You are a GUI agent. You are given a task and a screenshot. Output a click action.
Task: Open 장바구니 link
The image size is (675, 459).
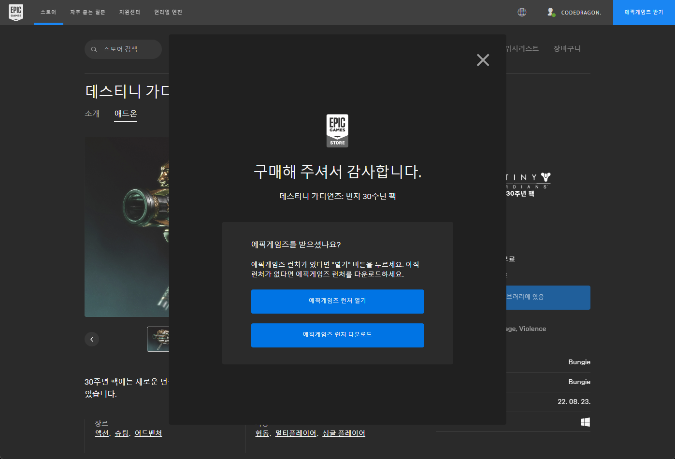pyautogui.click(x=567, y=48)
